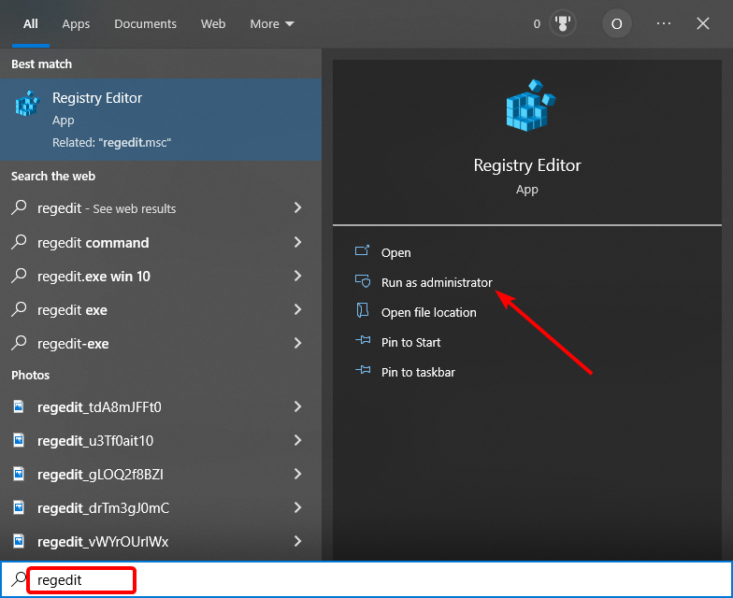Expand arrow for 'regedit exe' suggestion
Viewport: 733px width, 598px height.
click(x=297, y=309)
